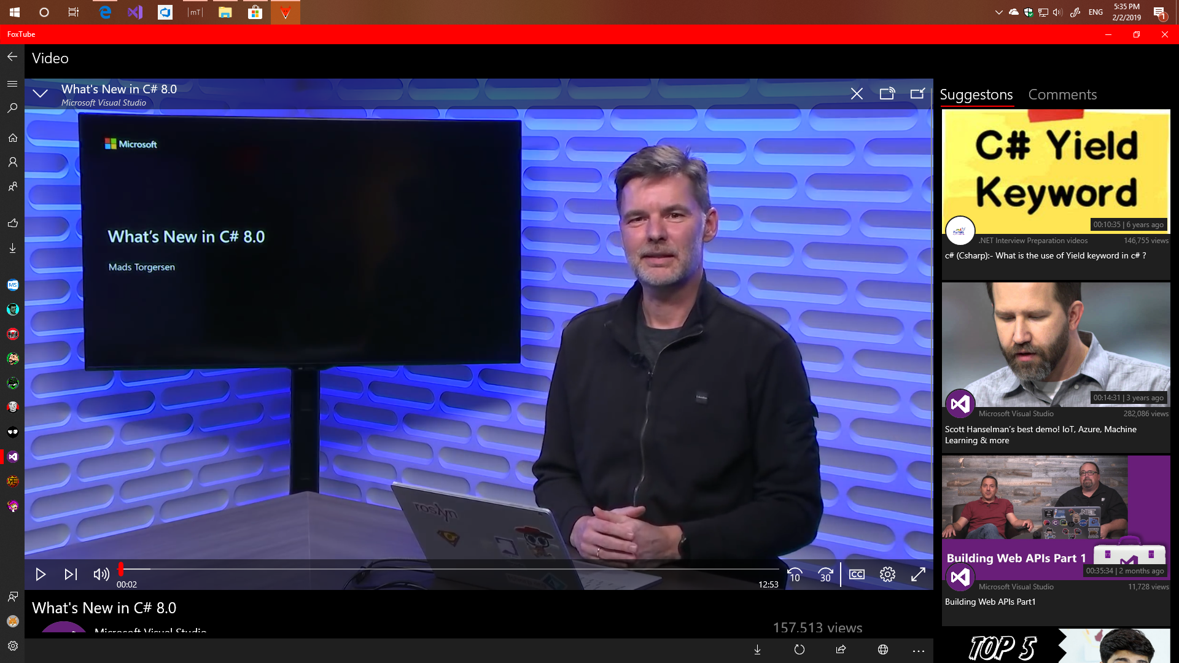This screenshot has height=663, width=1179.
Task: Collapse the player with chevron arrow
Action: click(41, 93)
